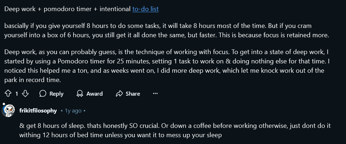Visit the frikitfilosophy user profile name
Screen dimensions: 346x144
pyautogui.click(x=38, y=111)
